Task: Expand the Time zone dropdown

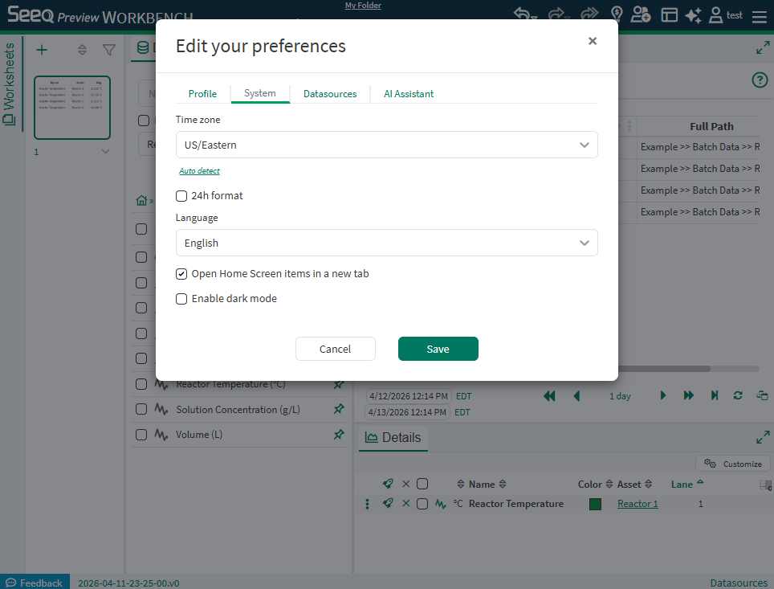Action: (386, 145)
